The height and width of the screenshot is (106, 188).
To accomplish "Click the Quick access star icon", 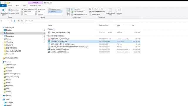I will [4, 27].
